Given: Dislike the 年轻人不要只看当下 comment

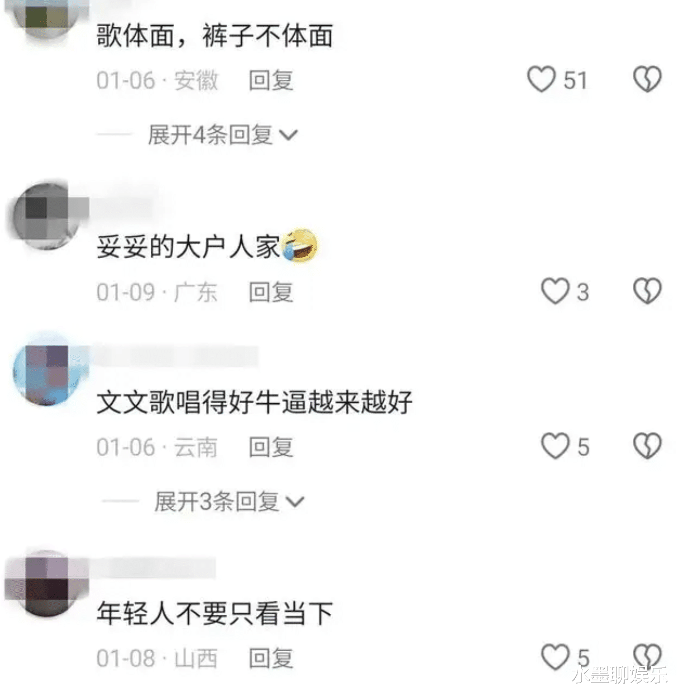Looking at the screenshot, I should tap(647, 657).
